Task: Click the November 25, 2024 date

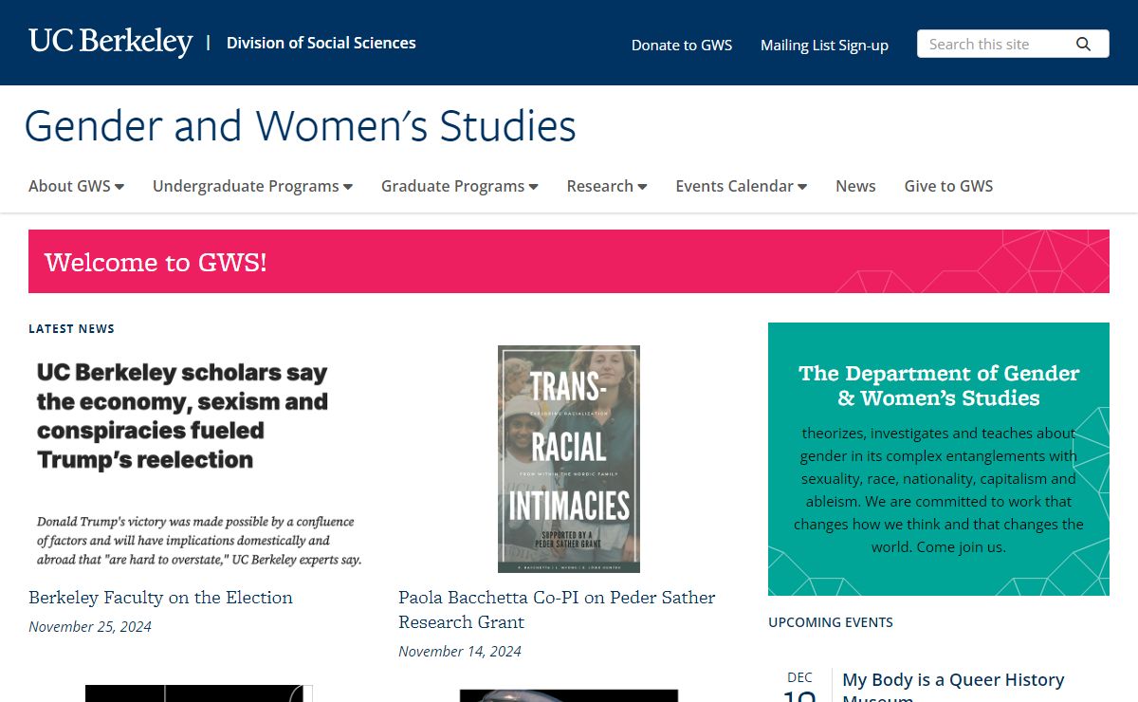Action: (90, 627)
